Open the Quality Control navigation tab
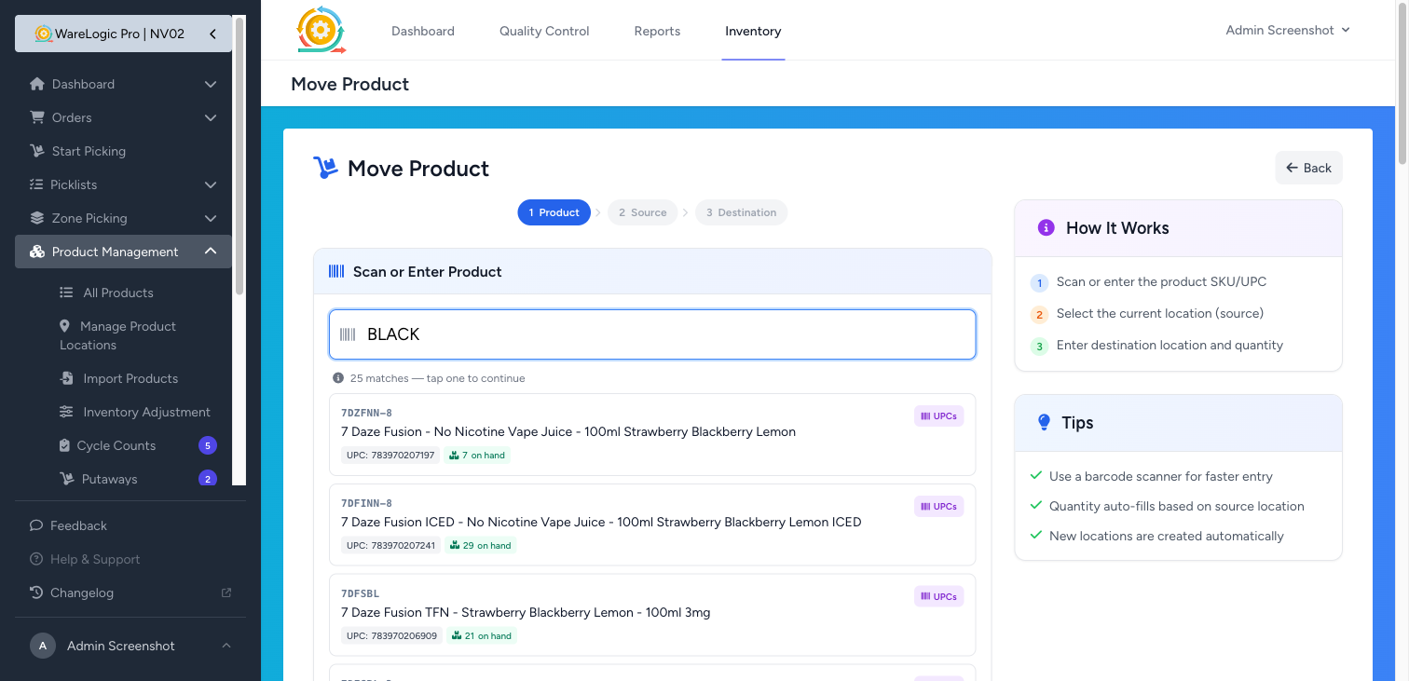The height and width of the screenshot is (681, 1409). coord(544,31)
